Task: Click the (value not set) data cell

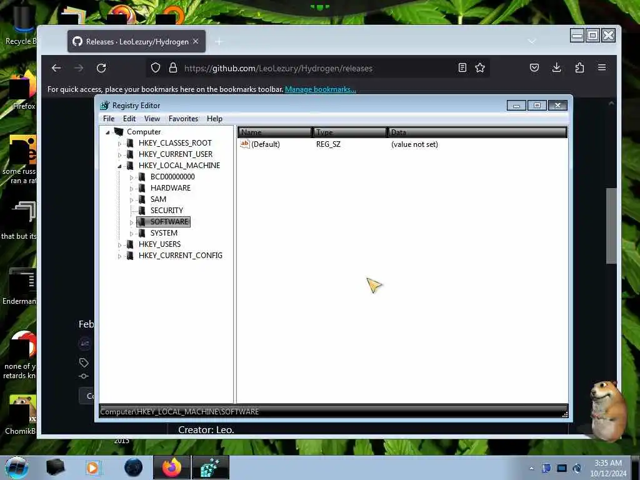Action: tap(414, 144)
